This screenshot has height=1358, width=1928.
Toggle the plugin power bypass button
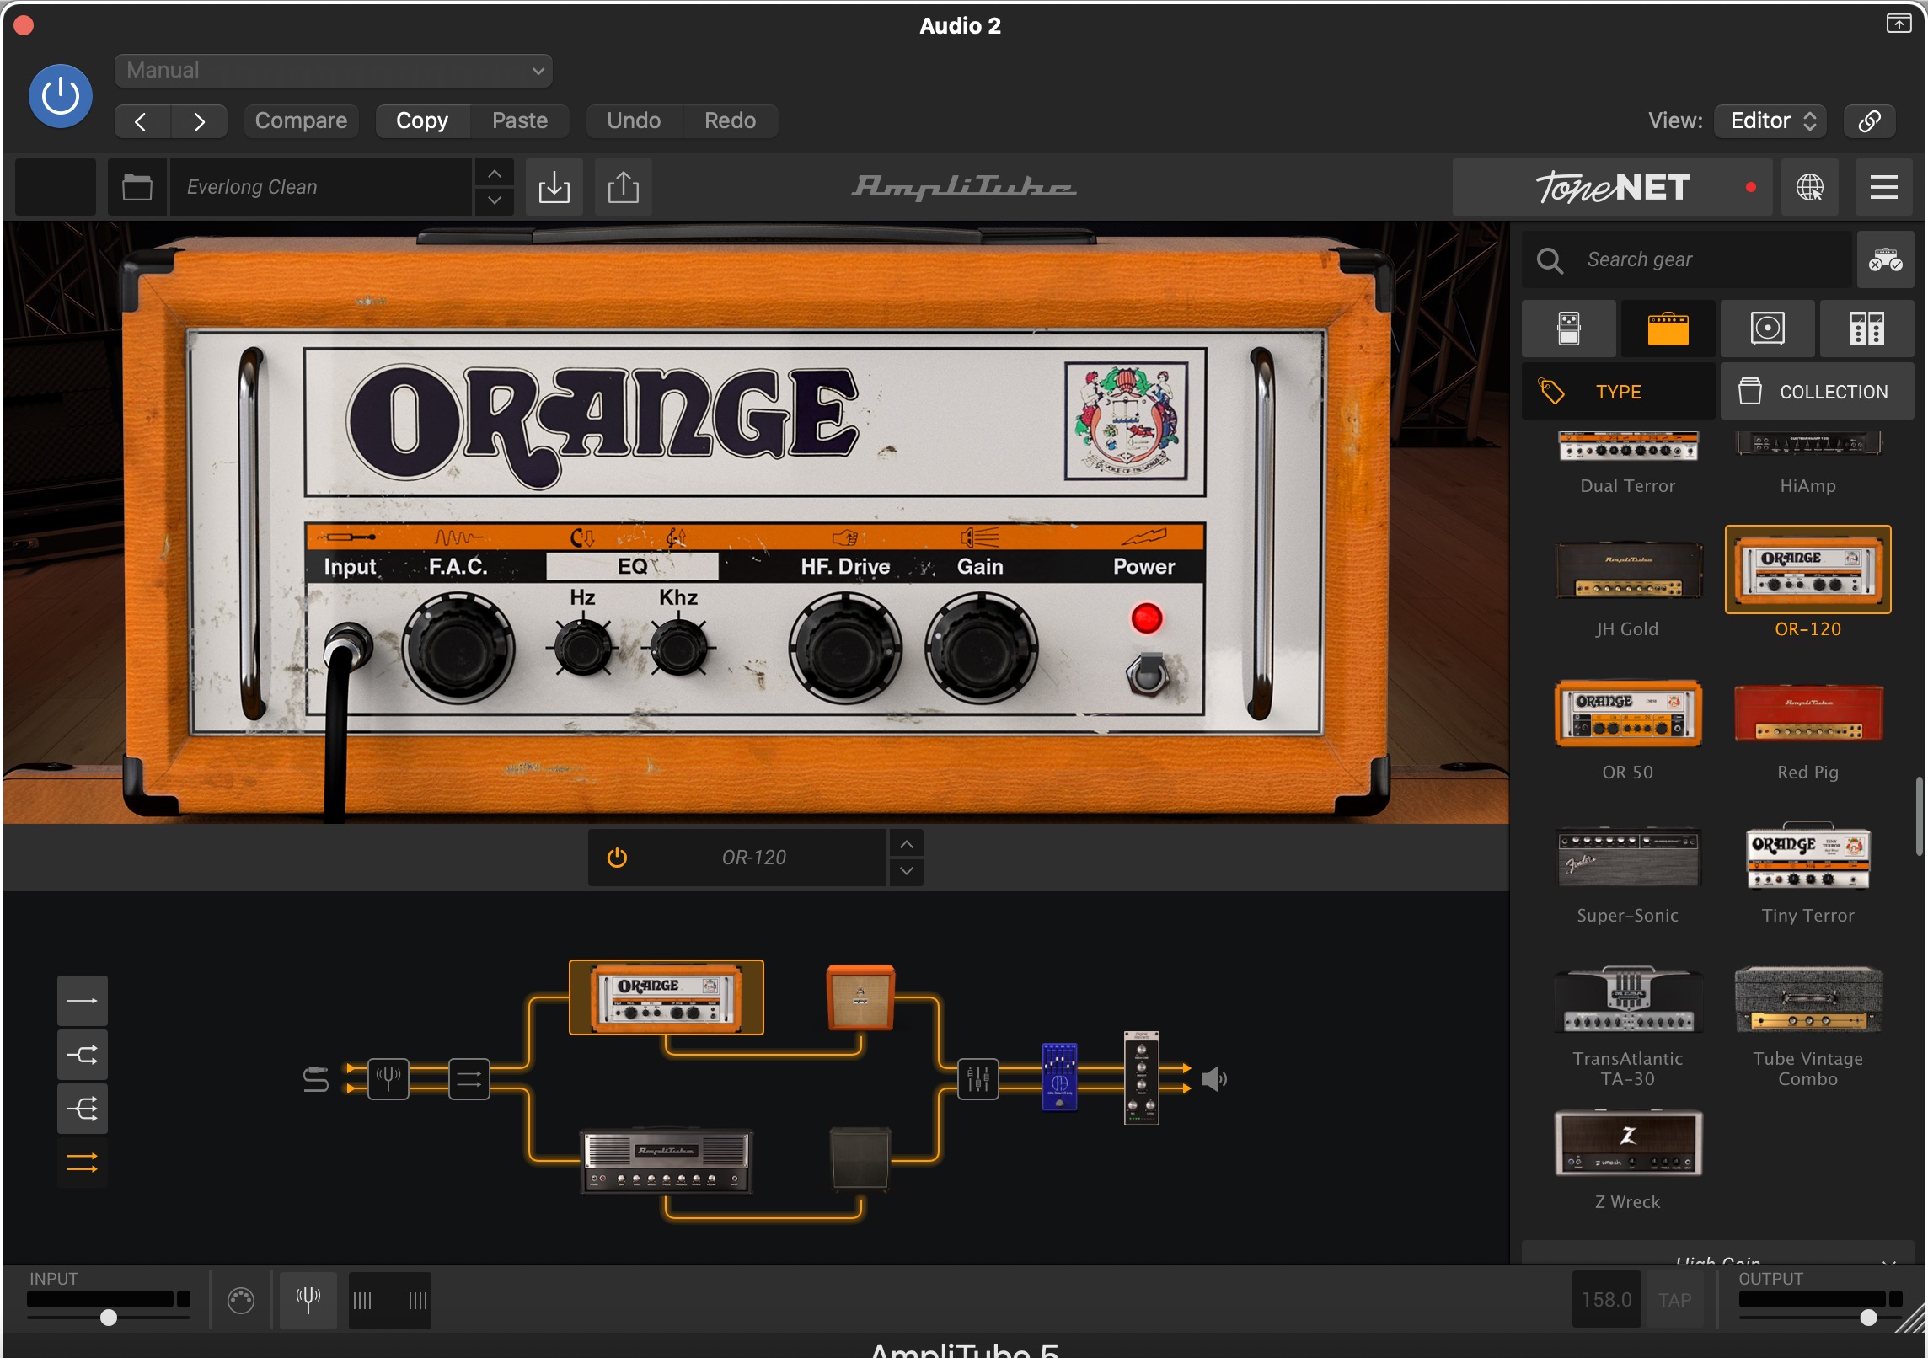point(61,97)
